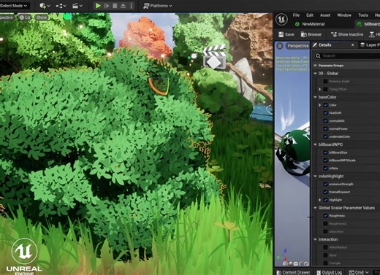
Task: Expand the Highlight parameter arrow
Action: (320, 200)
